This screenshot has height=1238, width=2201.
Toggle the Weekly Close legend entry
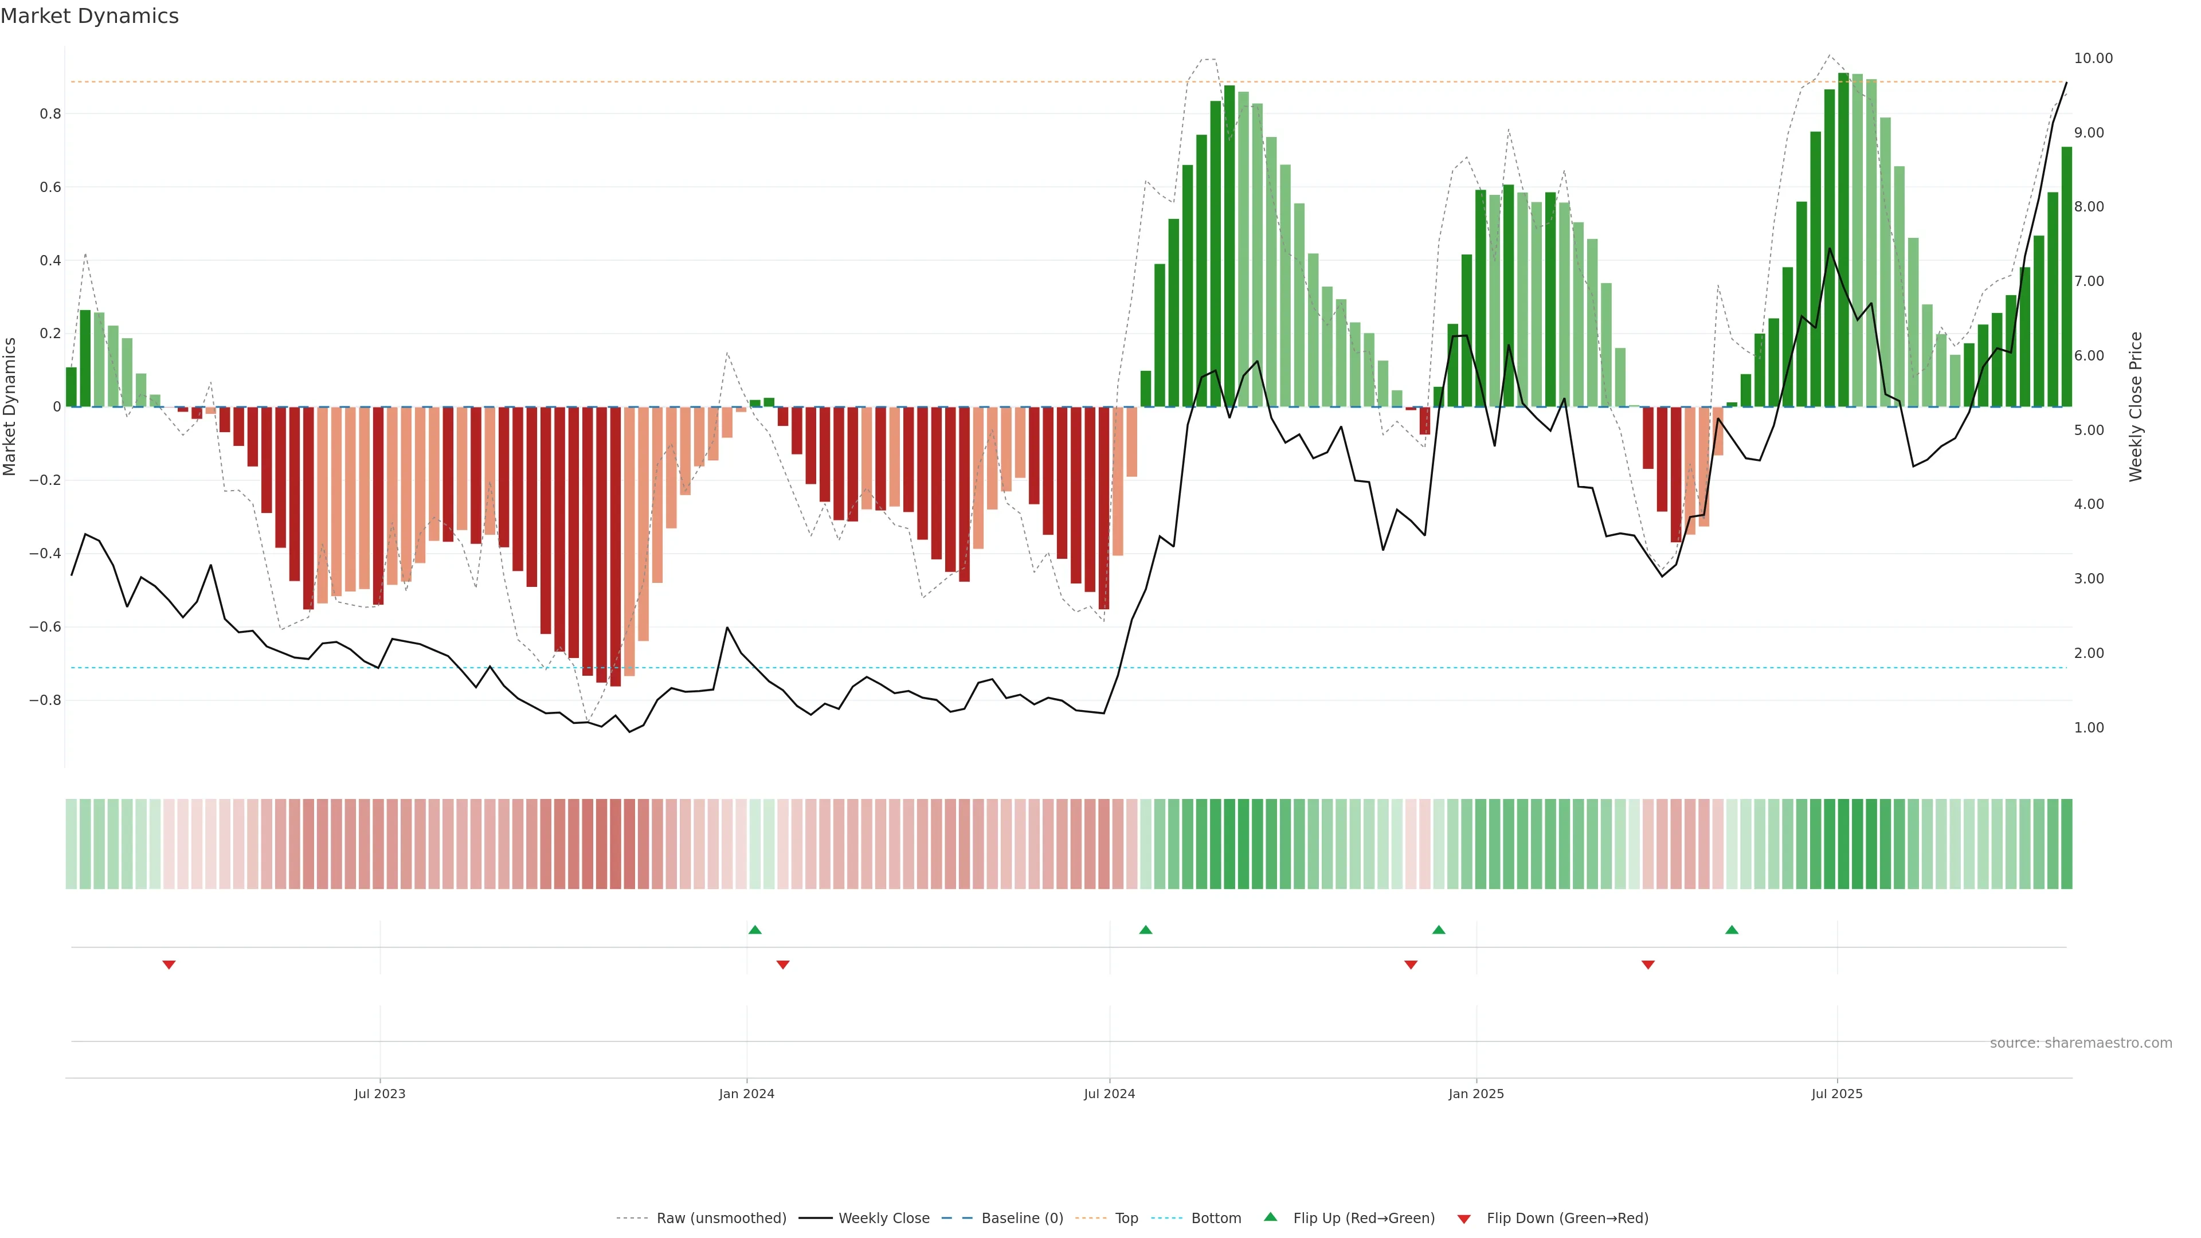[883, 1219]
